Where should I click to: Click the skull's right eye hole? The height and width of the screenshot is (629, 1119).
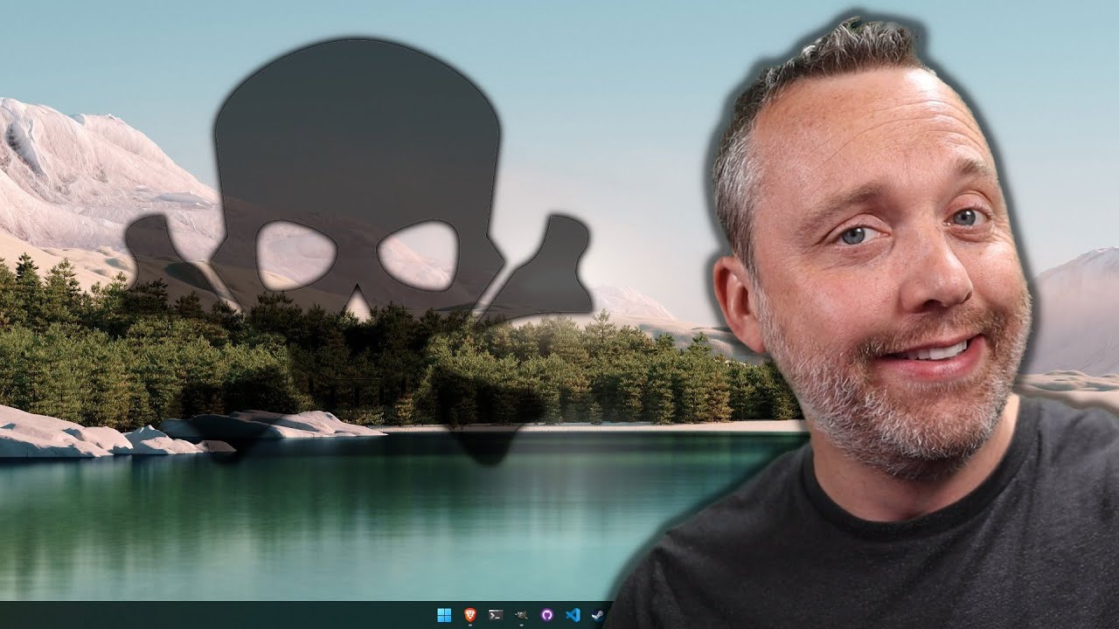click(x=418, y=255)
